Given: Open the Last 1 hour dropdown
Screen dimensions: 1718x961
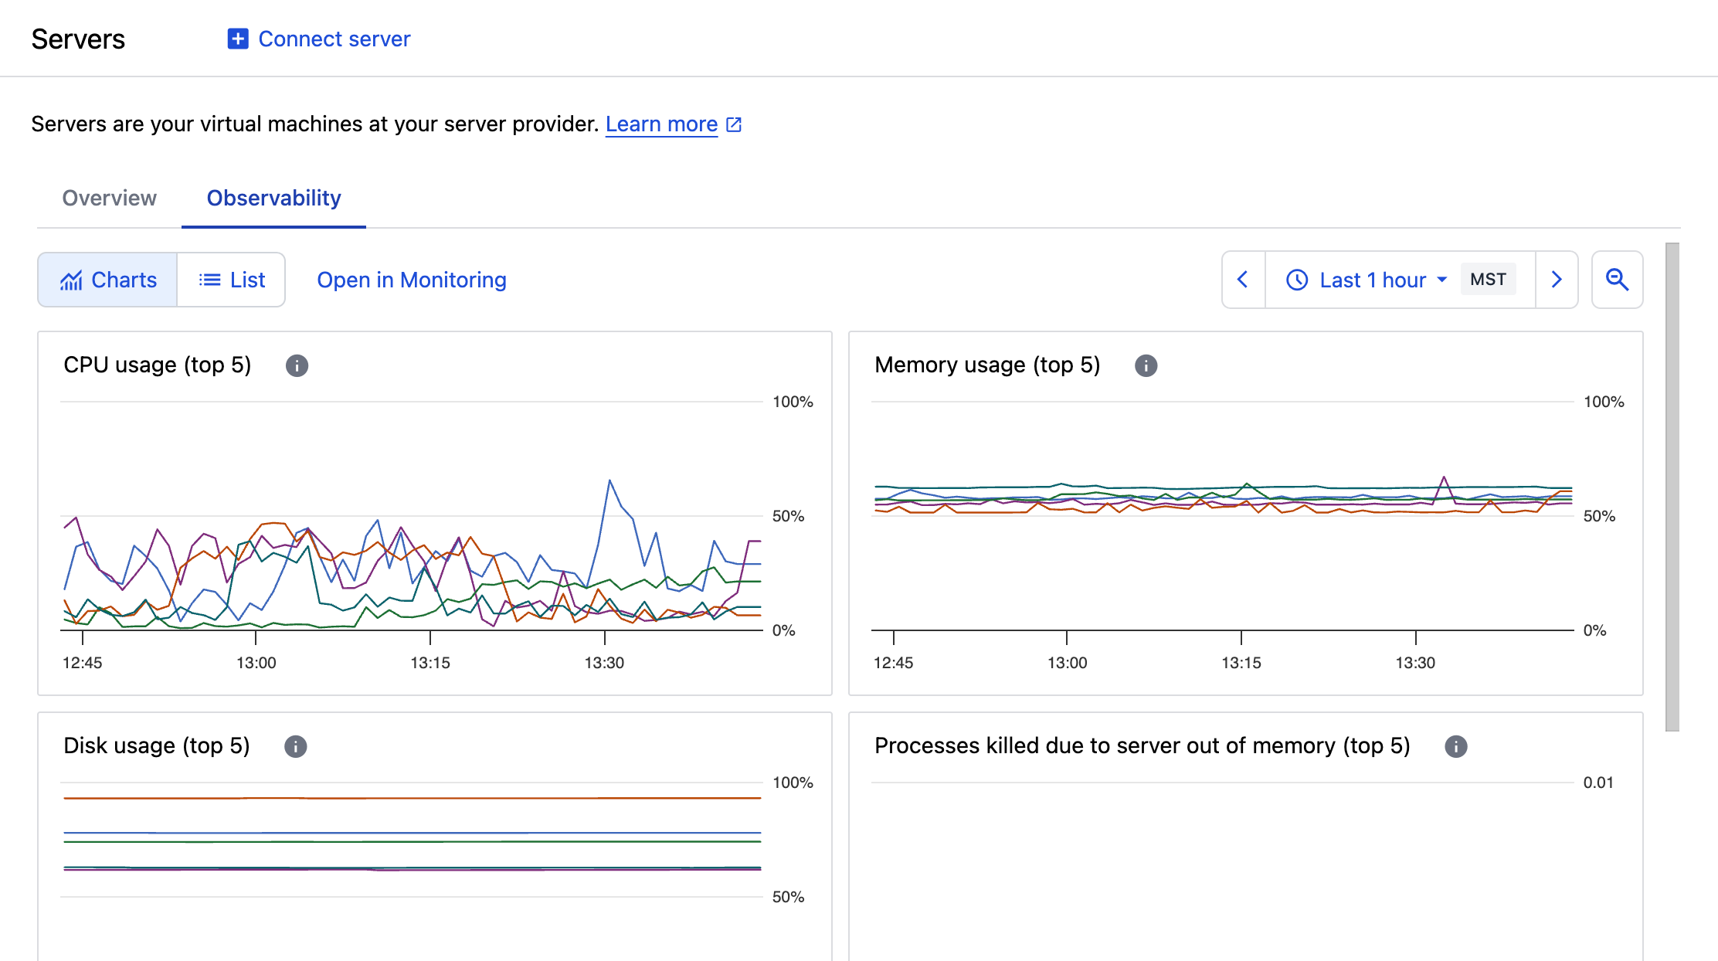Looking at the screenshot, I should [x=1383, y=280].
